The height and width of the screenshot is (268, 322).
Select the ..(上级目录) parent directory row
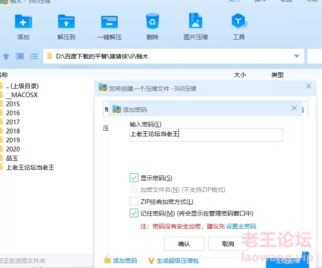click(x=22, y=86)
